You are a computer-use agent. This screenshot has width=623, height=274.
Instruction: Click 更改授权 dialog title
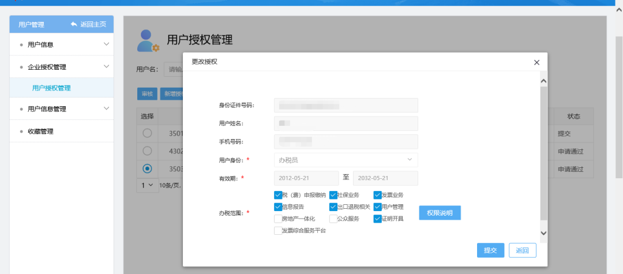(205, 62)
